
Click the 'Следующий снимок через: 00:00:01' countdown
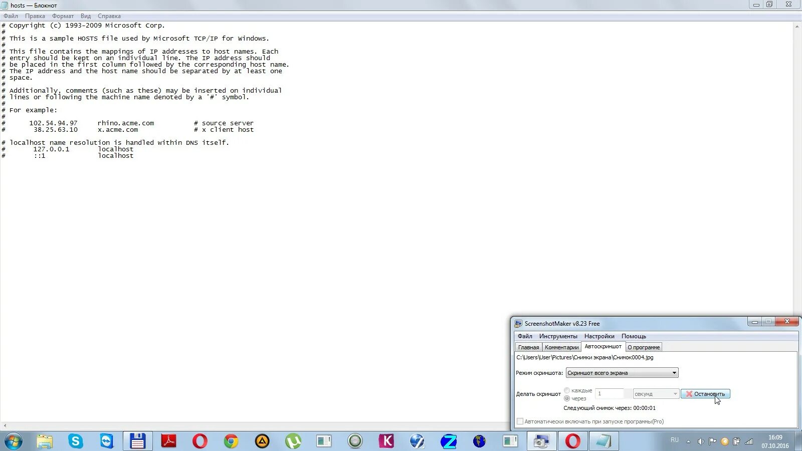tap(610, 408)
